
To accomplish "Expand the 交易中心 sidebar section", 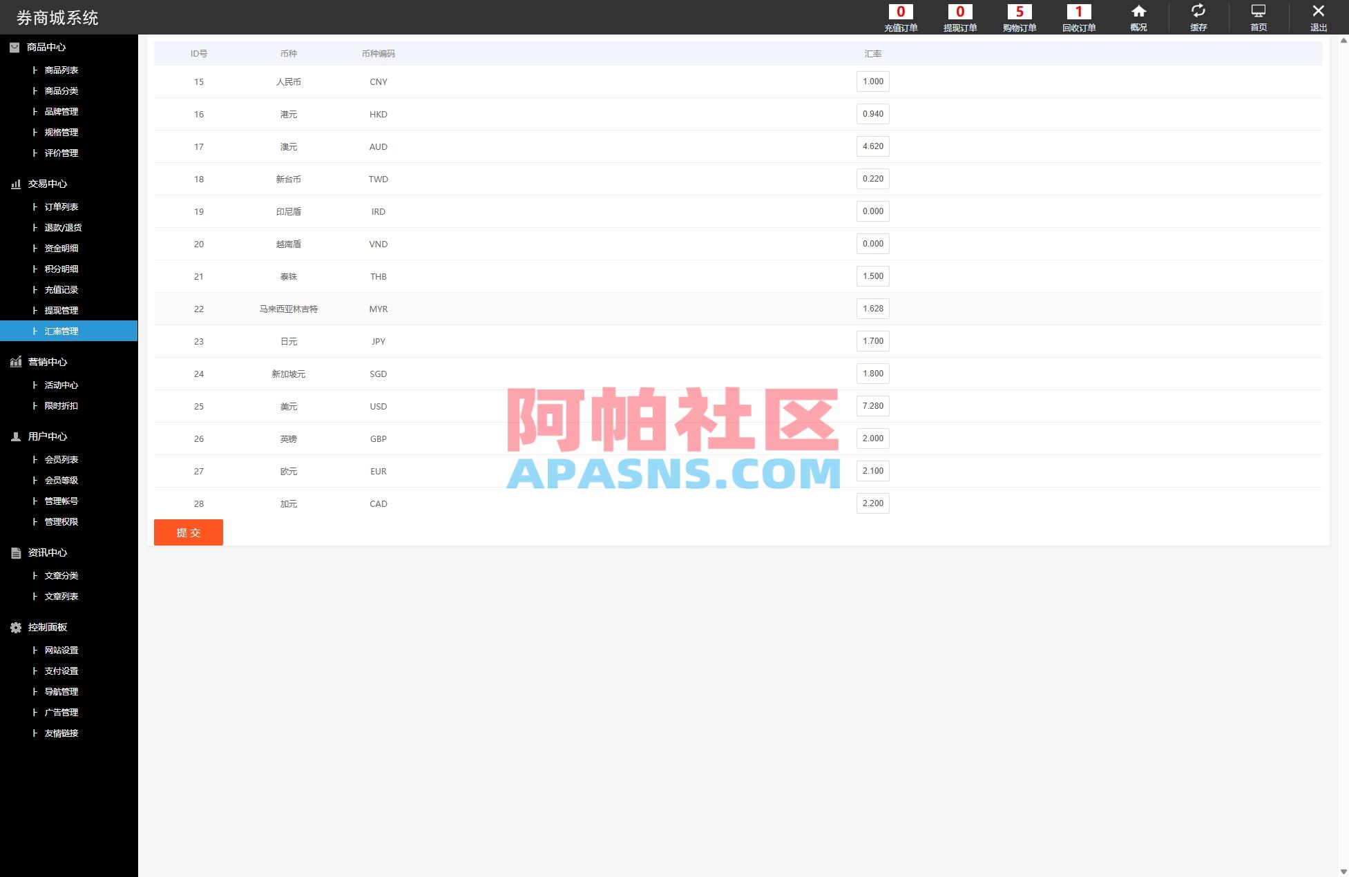I will 47,184.
